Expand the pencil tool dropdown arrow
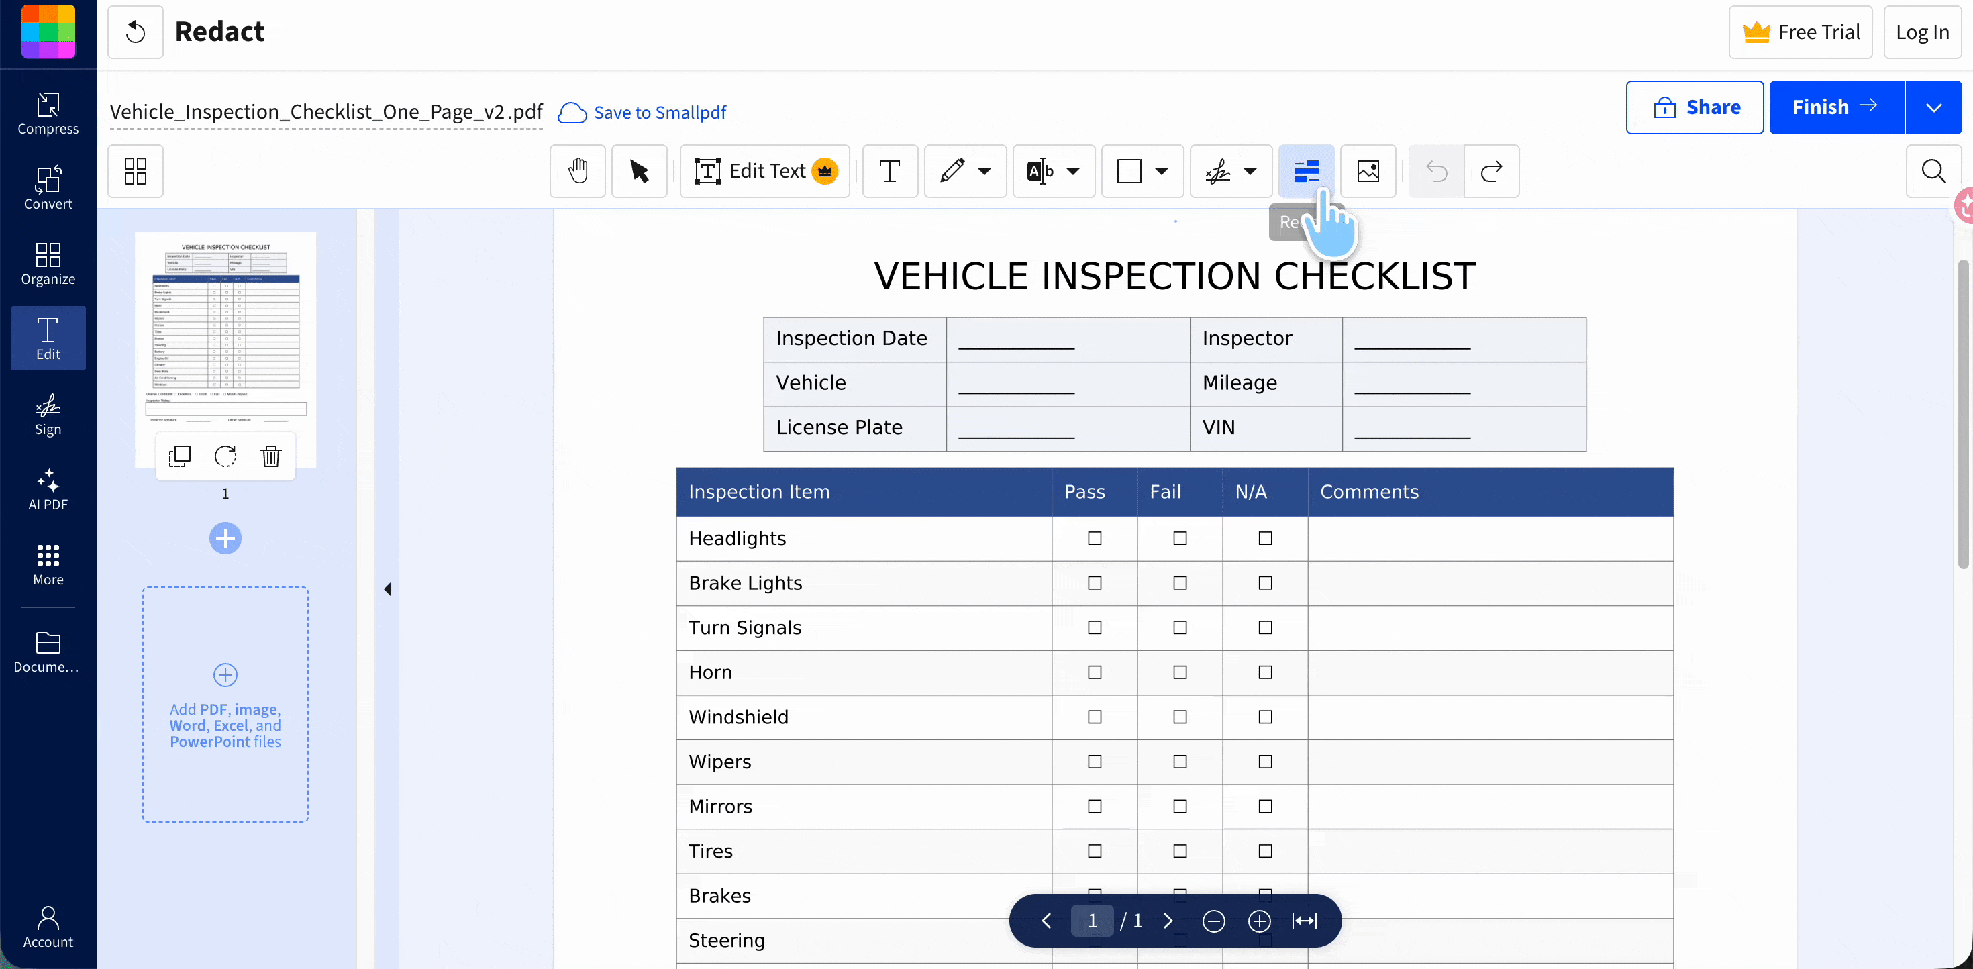 pos(985,172)
